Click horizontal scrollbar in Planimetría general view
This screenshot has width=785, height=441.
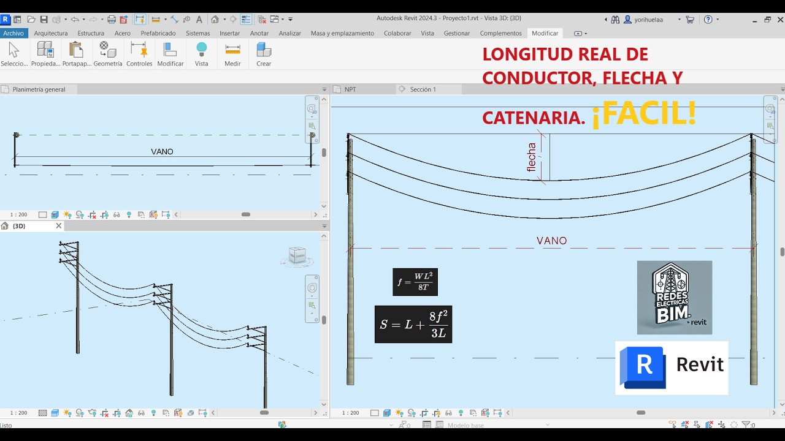246,214
